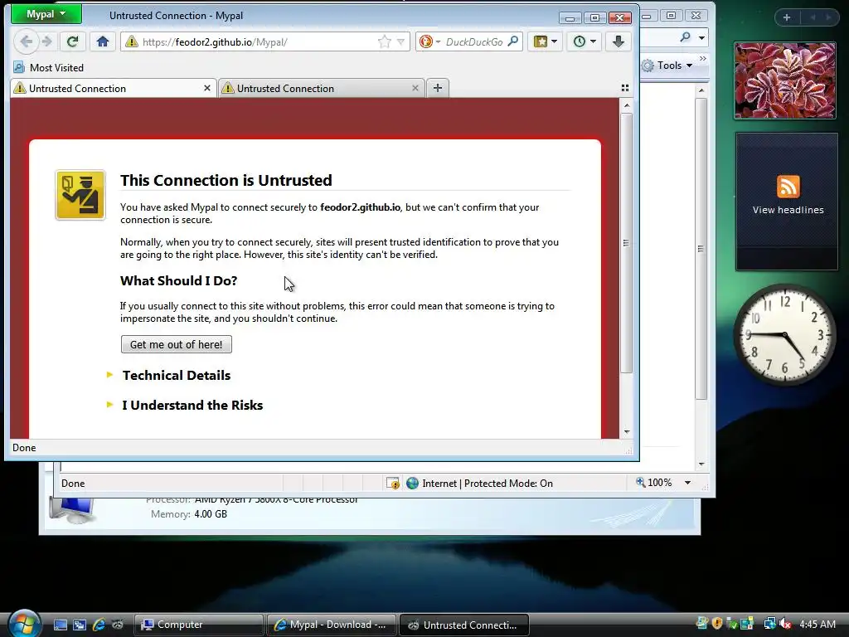Switch to the Computer taskbar button
The image size is (849, 637).
click(198, 625)
